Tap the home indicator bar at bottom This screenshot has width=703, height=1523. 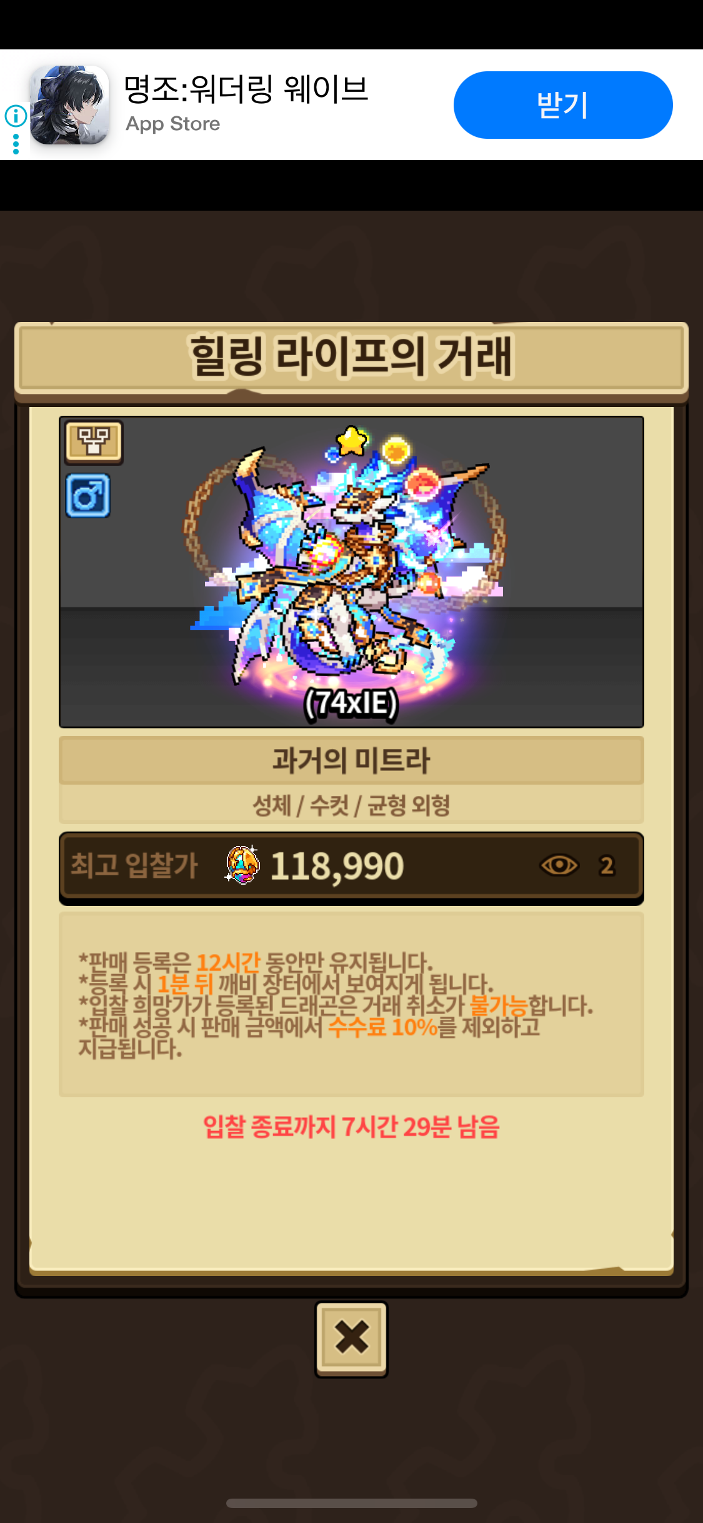pos(351,1503)
